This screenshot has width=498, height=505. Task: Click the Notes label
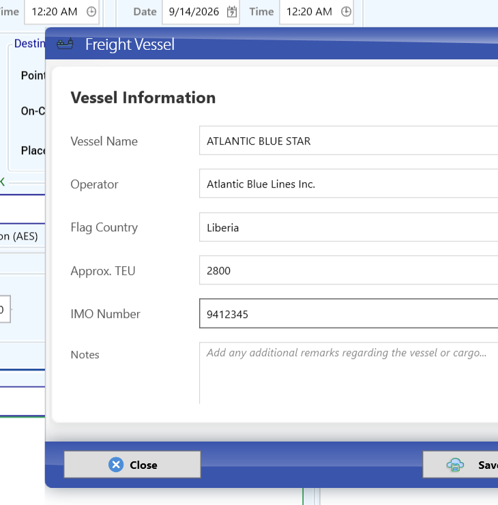[x=85, y=355]
